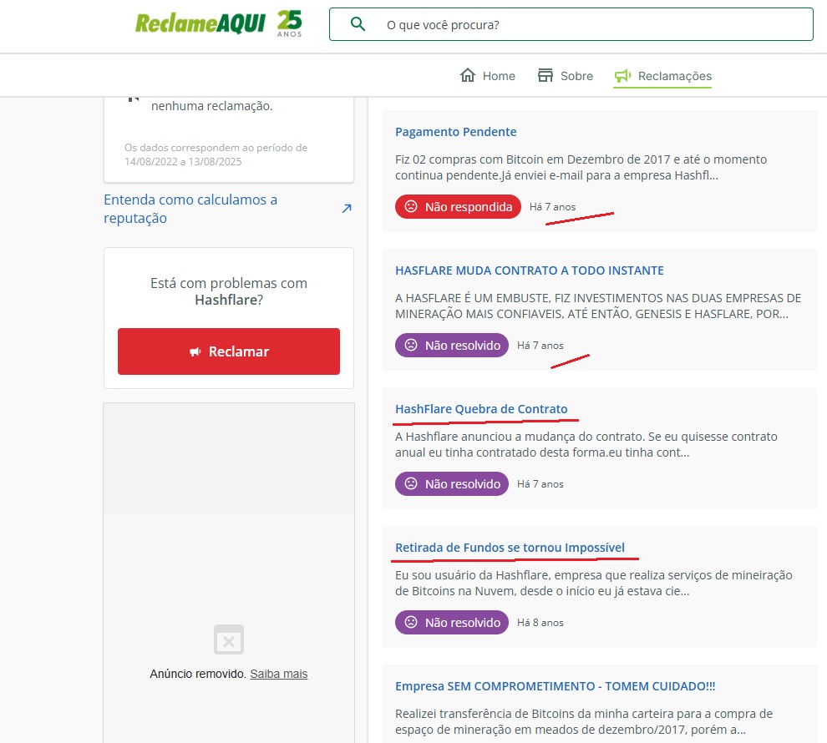Click the external arrow icon beside reputação link
Viewport: 827px width, 743px height.
click(347, 209)
